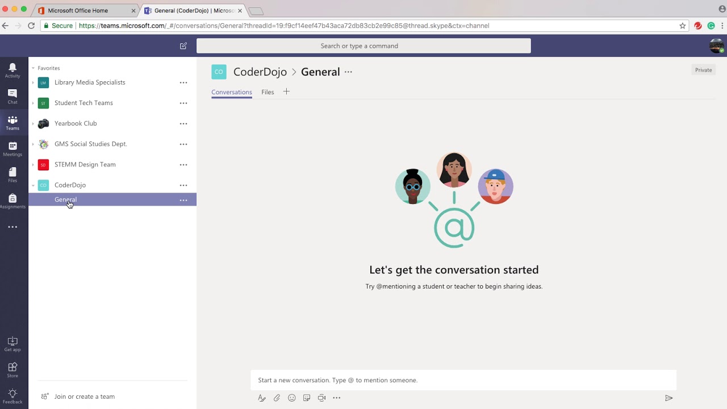Open the Chat icon in sidebar

[12, 97]
